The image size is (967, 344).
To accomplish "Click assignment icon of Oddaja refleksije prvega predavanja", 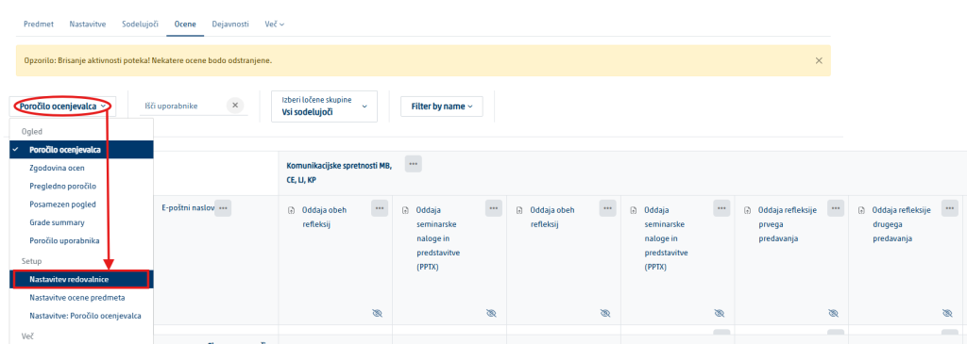I will pos(748,210).
